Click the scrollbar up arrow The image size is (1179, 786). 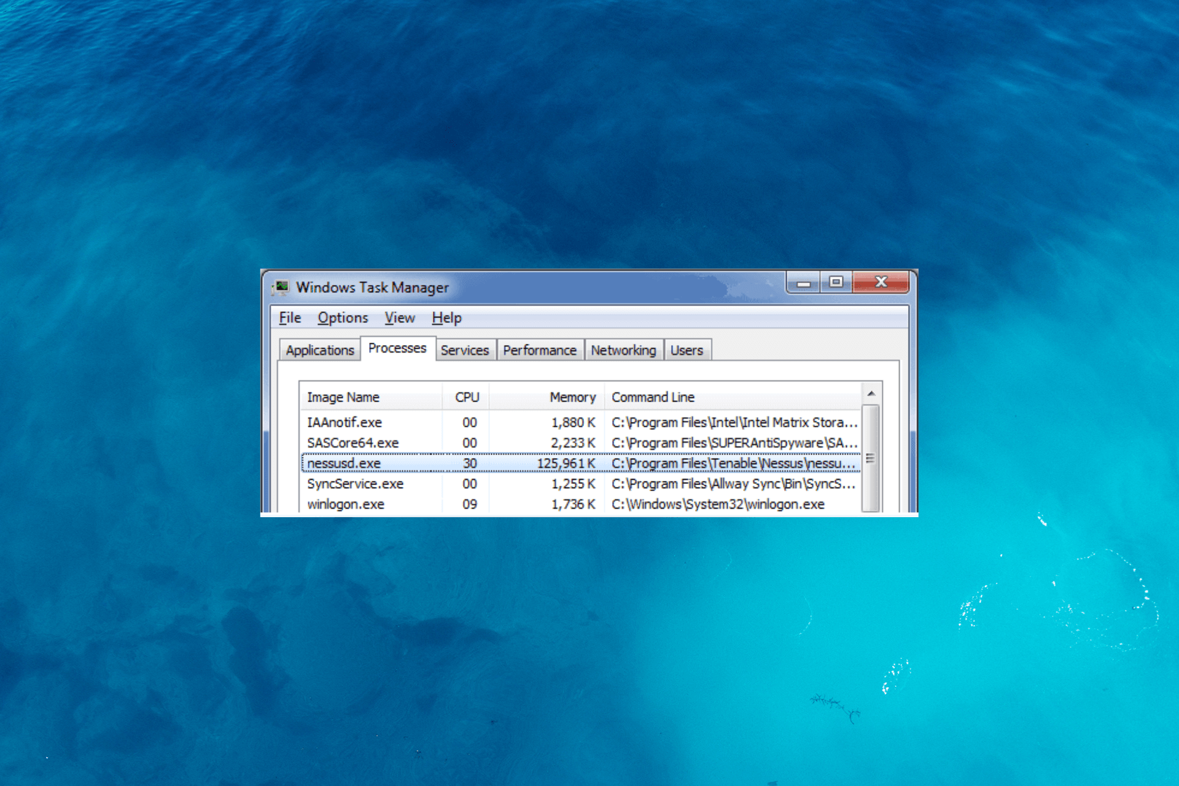click(x=871, y=394)
